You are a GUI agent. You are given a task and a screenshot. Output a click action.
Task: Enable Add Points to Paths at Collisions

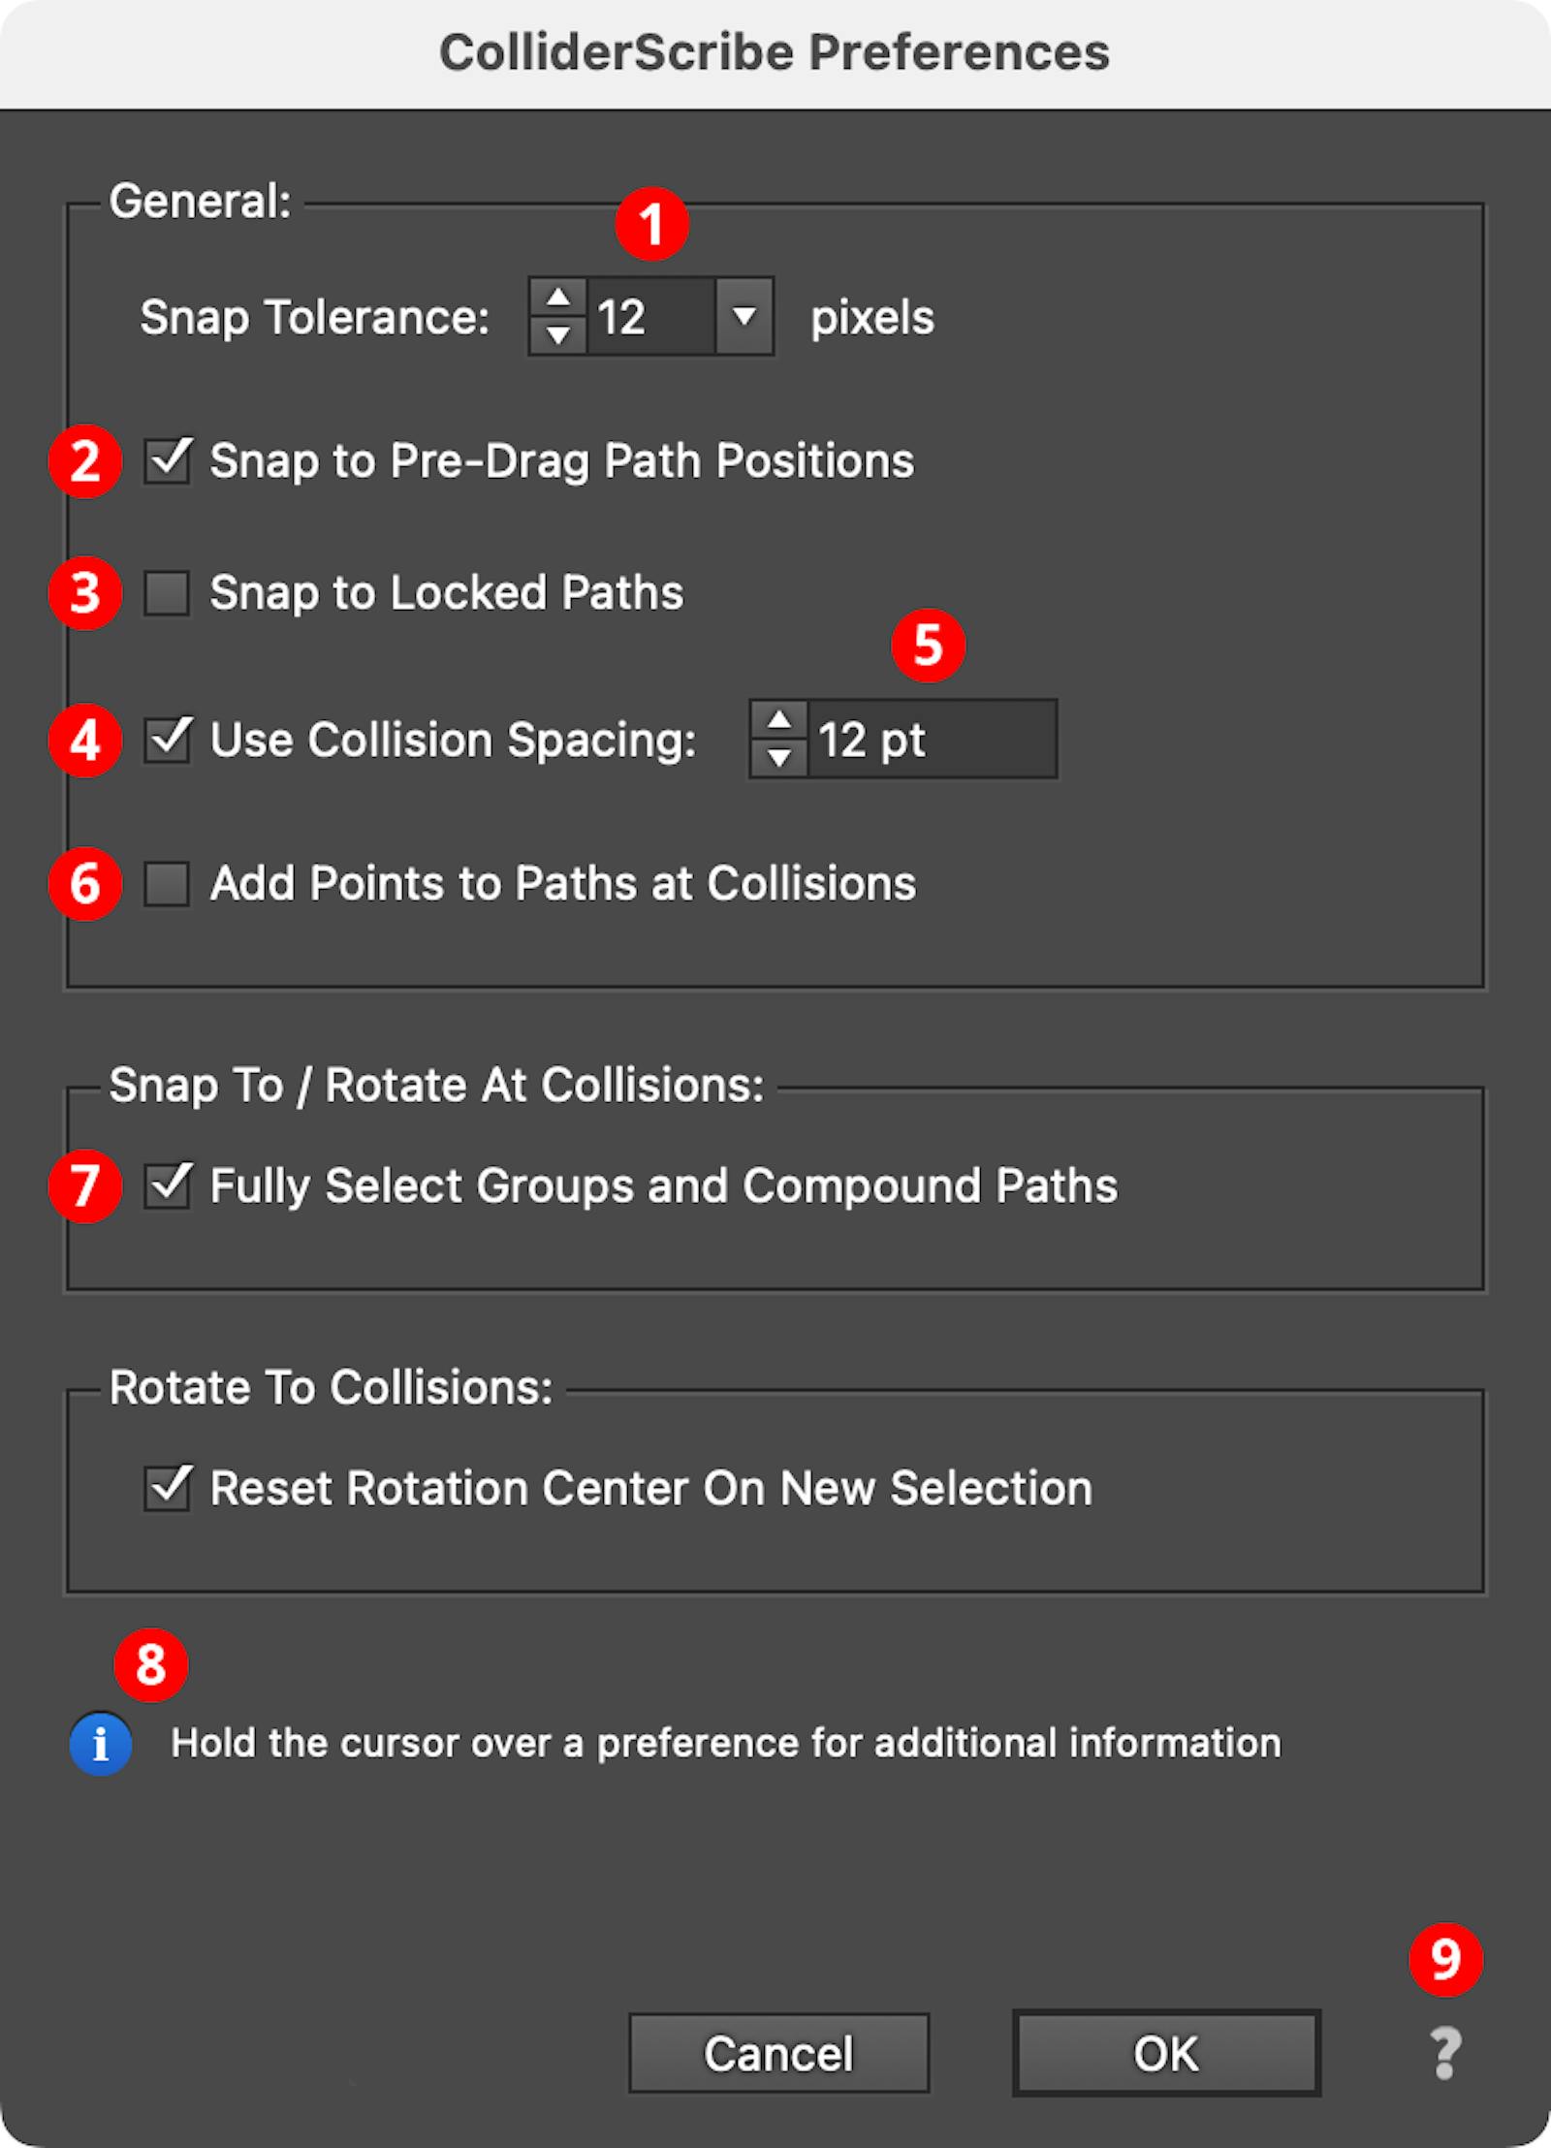pos(168,883)
